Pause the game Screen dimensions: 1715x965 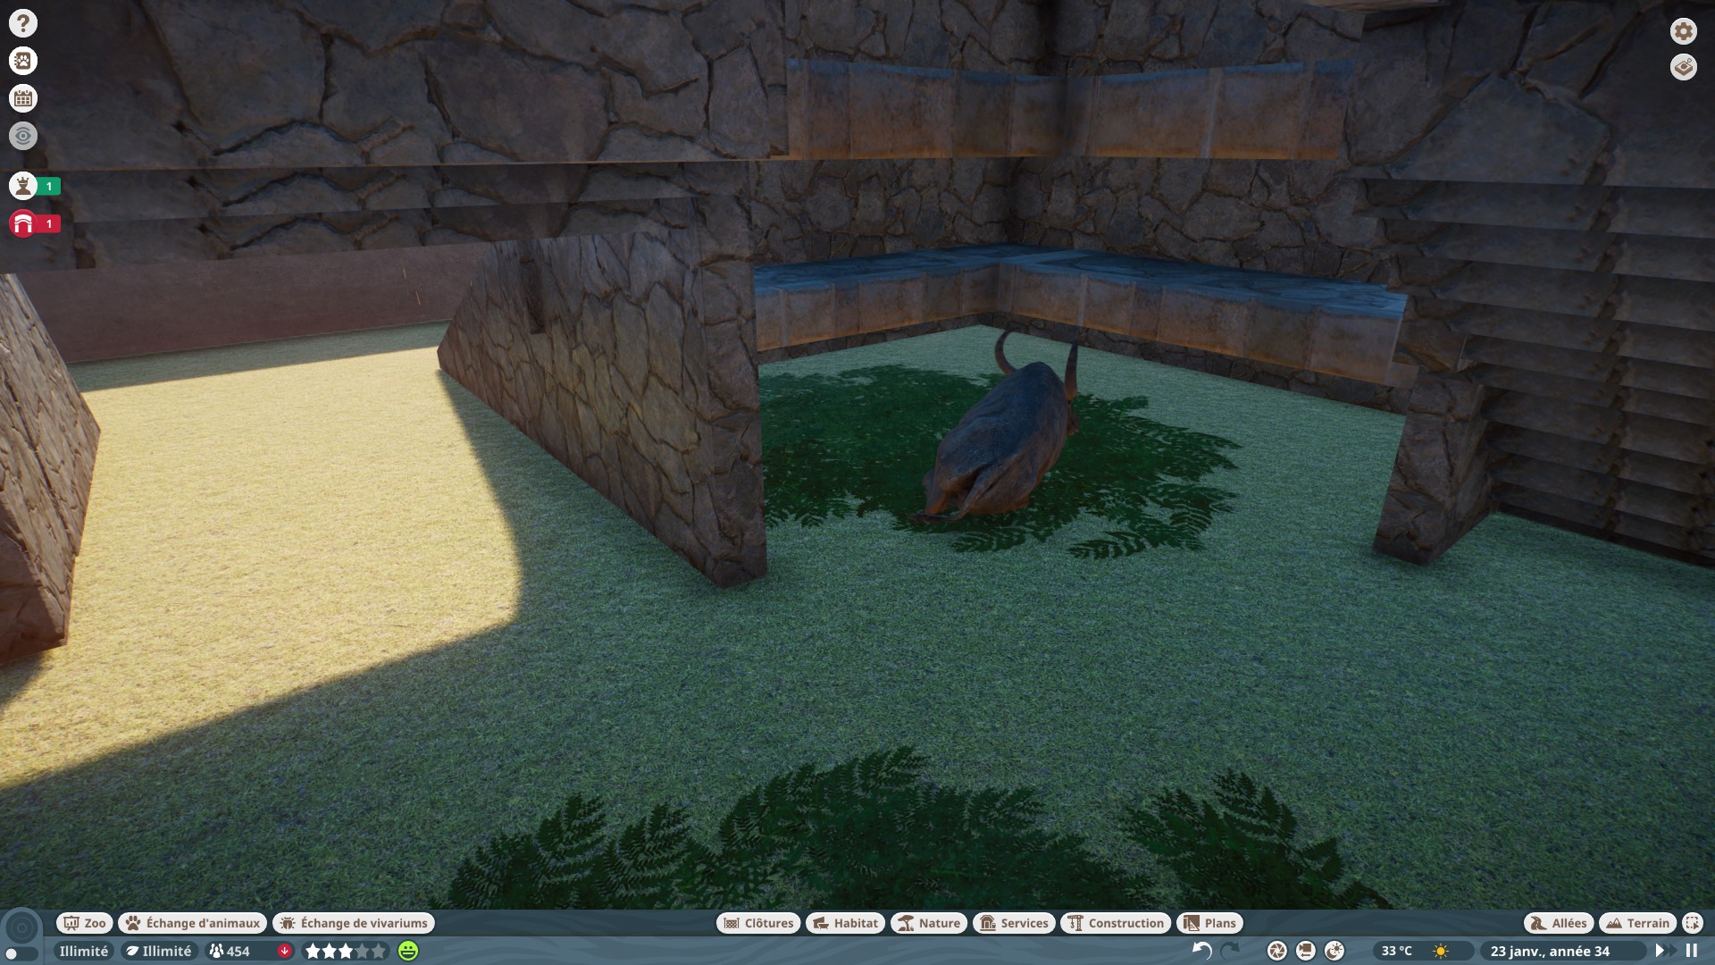1692,951
